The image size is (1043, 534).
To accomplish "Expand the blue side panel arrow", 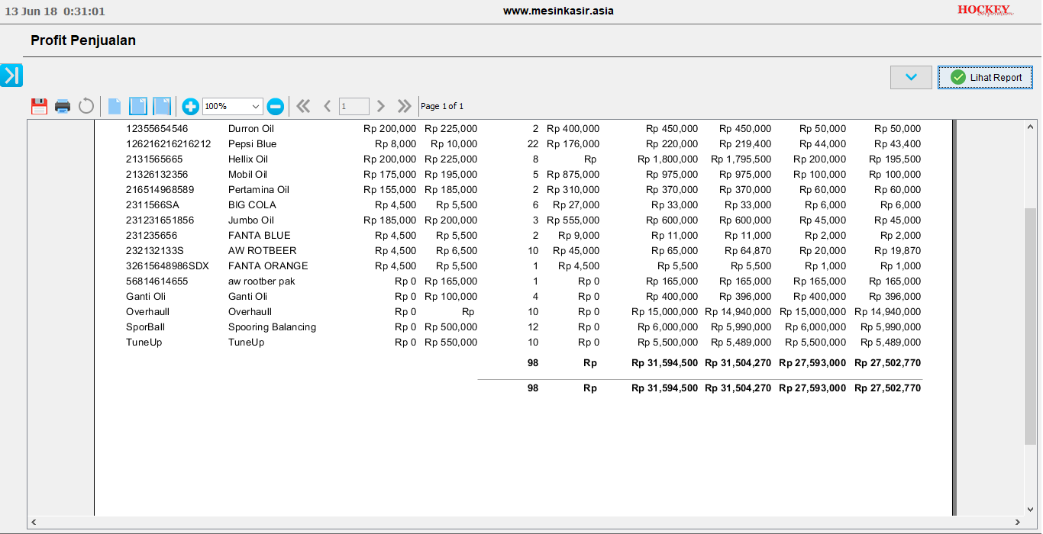I will tap(11, 75).
